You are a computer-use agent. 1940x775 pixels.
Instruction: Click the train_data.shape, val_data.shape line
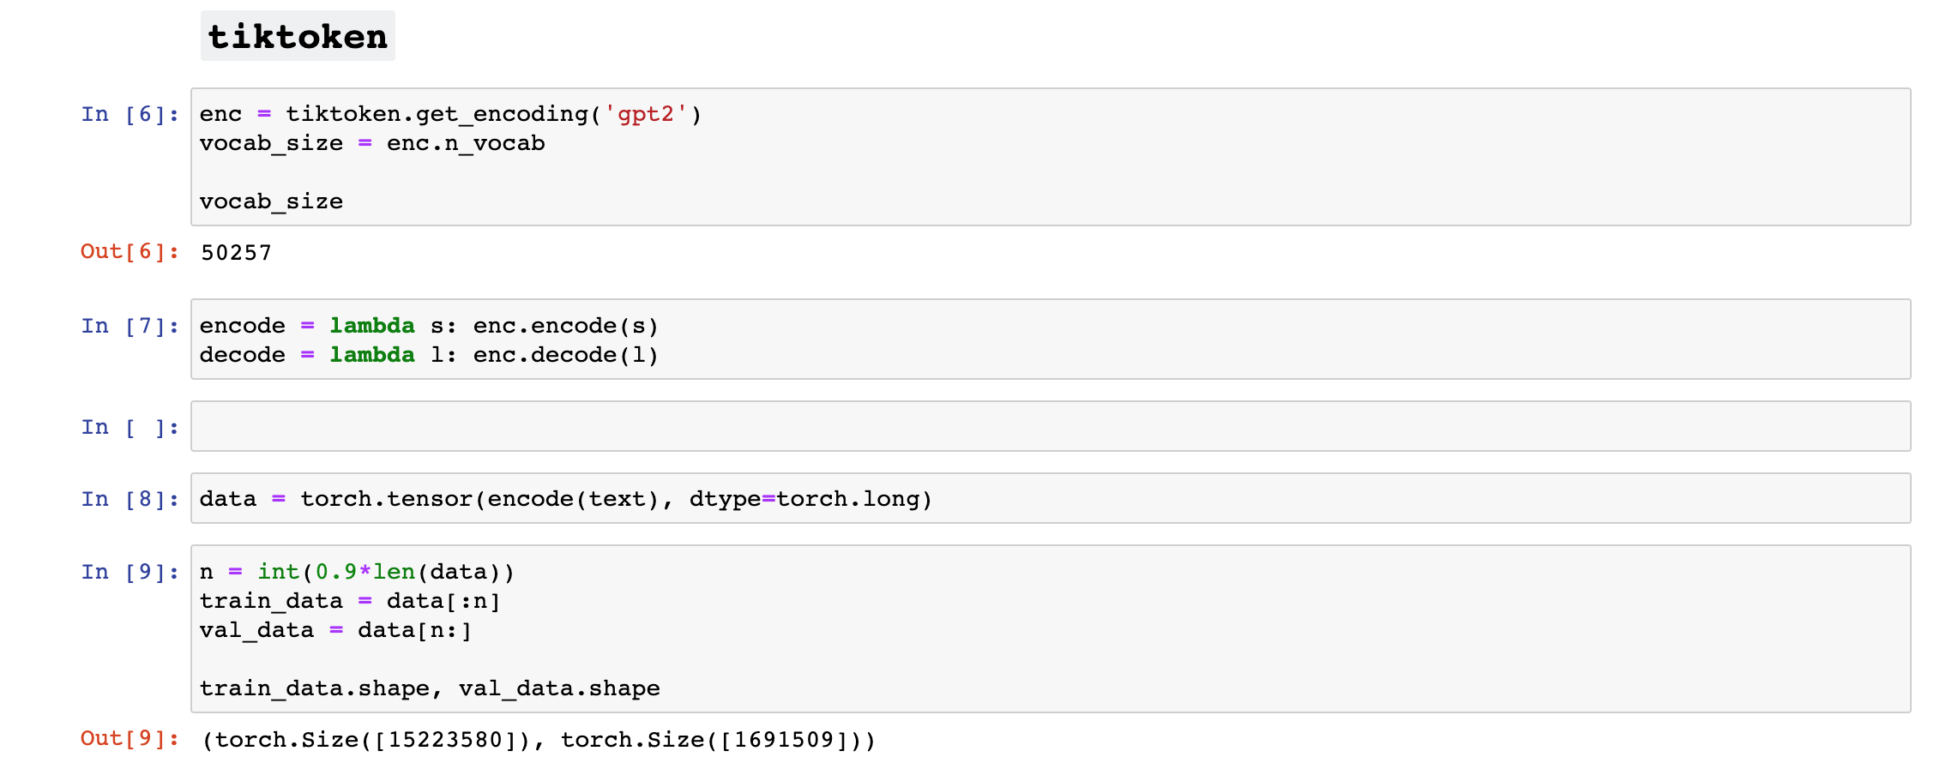430,688
